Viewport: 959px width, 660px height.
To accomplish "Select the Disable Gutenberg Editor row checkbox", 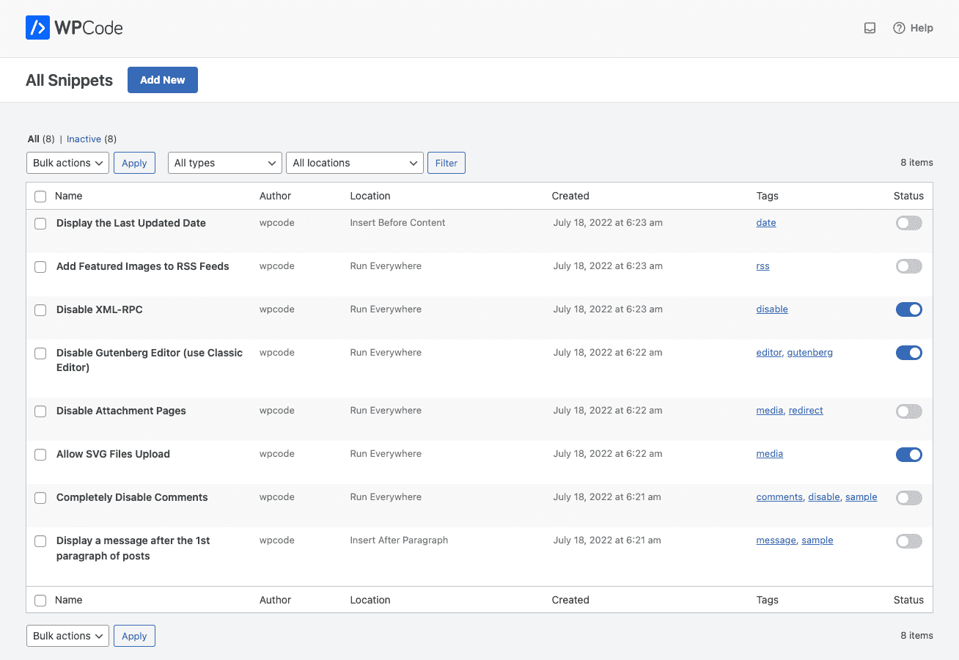I will point(40,353).
